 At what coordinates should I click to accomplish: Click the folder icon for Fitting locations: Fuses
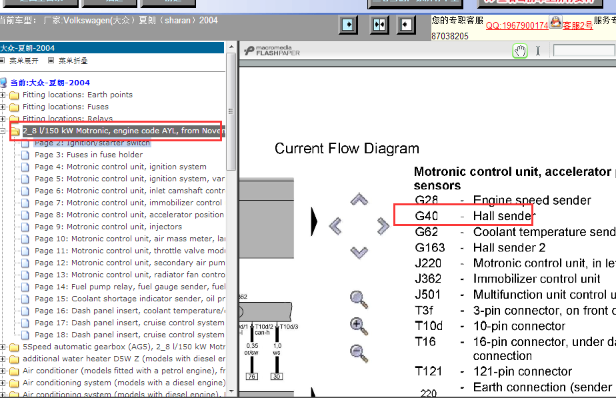(x=14, y=107)
